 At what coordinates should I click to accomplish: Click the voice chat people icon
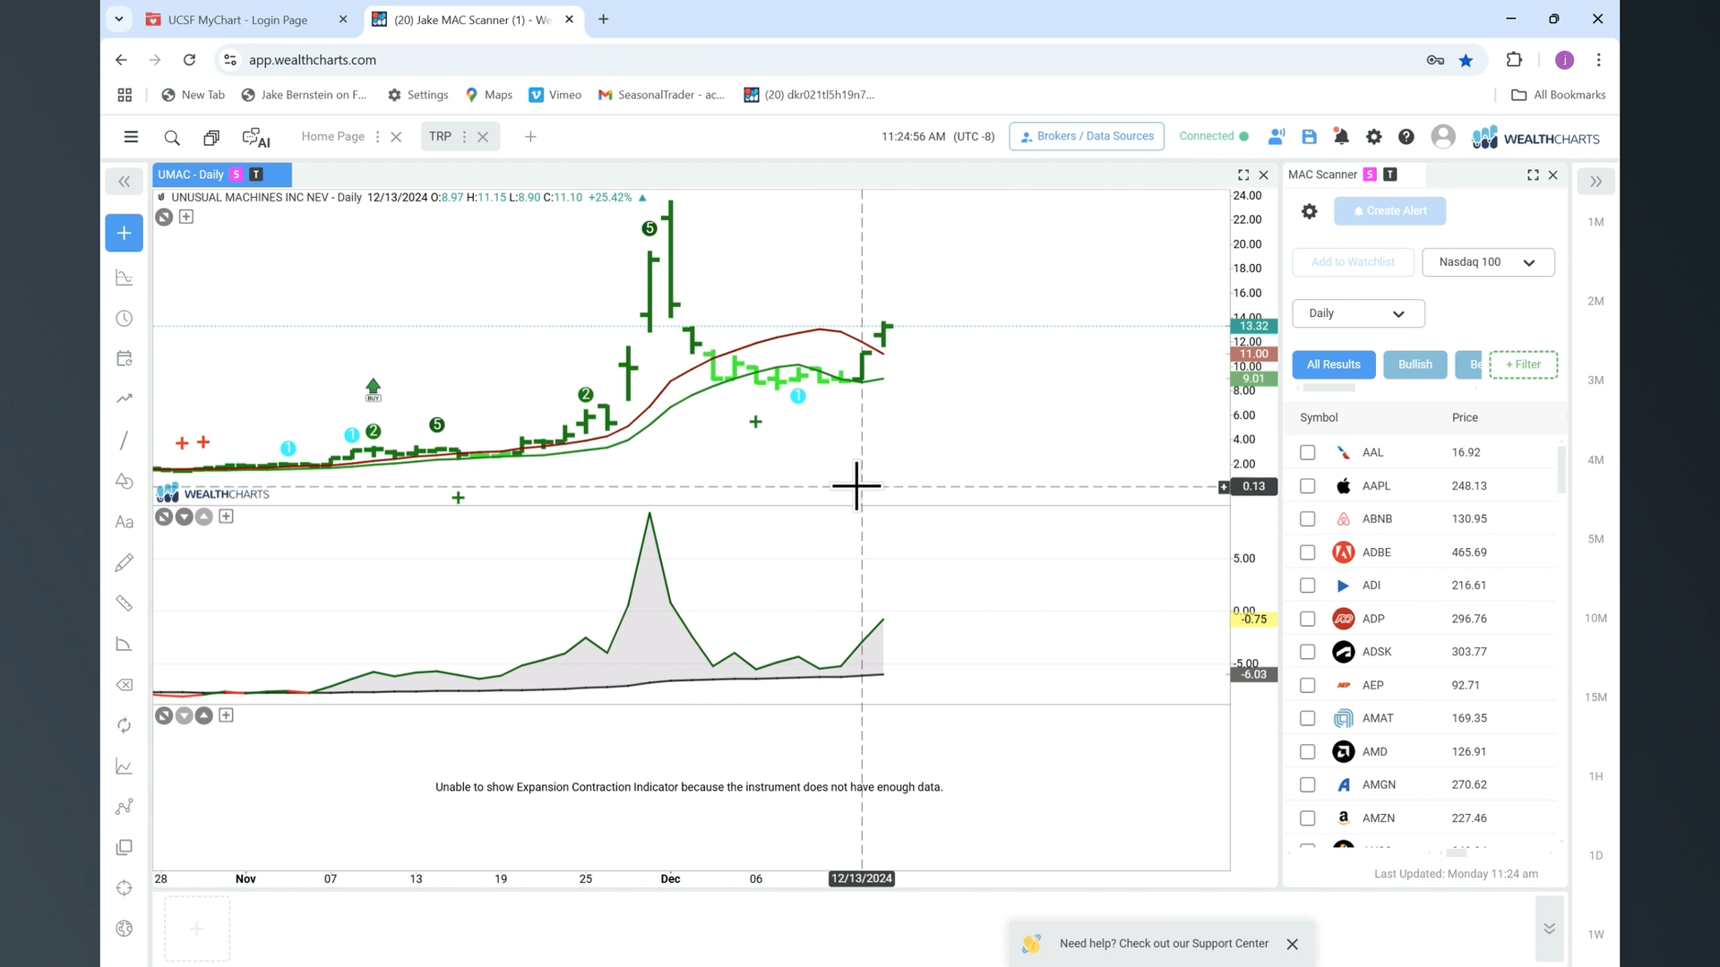coord(1277,137)
